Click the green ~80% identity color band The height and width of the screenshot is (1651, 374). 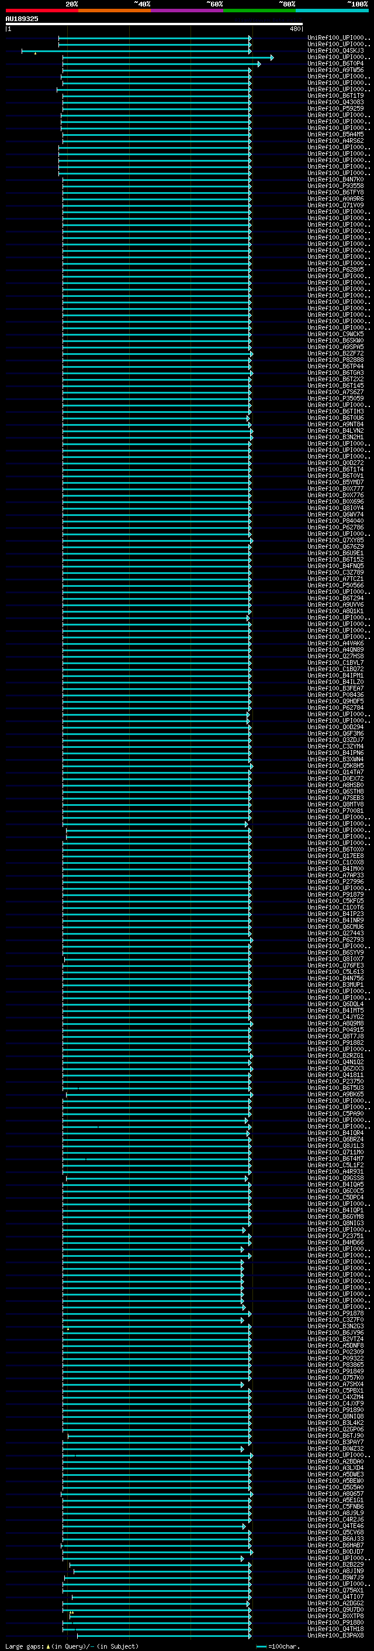[259, 11]
